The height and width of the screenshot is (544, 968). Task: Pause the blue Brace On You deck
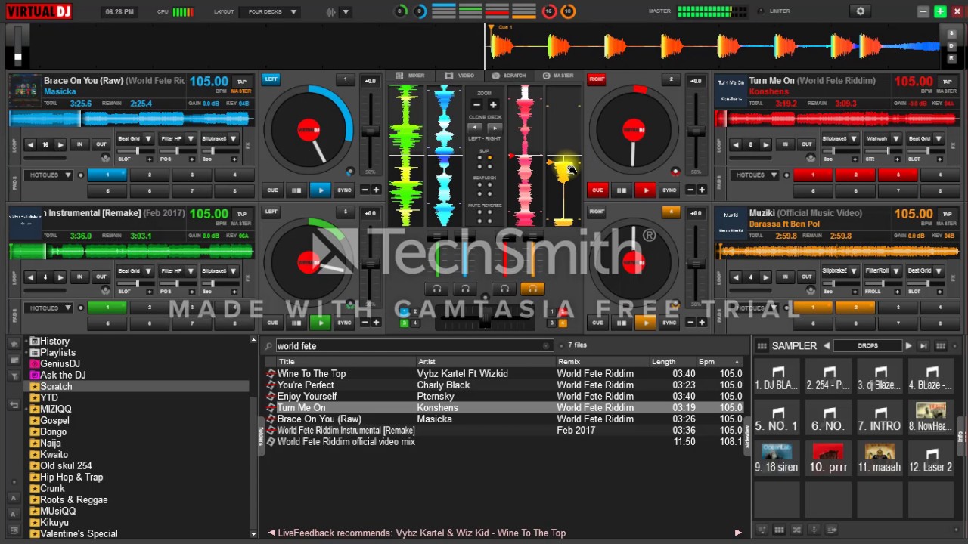pyautogui.click(x=296, y=190)
